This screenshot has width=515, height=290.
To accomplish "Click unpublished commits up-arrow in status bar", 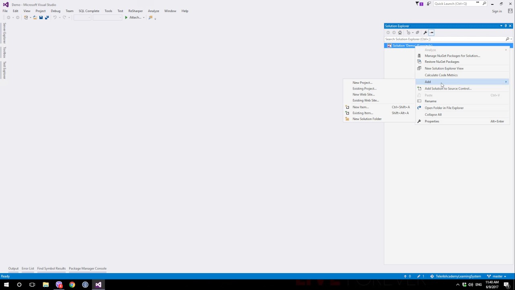I will coord(407,276).
